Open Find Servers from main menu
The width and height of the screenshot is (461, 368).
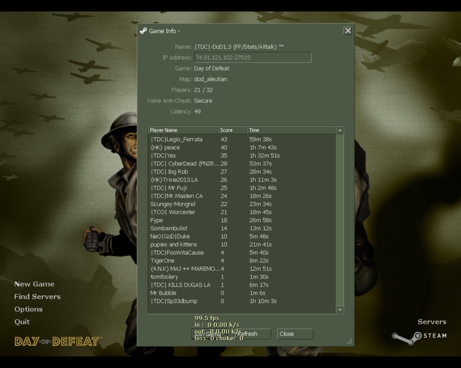coord(37,296)
